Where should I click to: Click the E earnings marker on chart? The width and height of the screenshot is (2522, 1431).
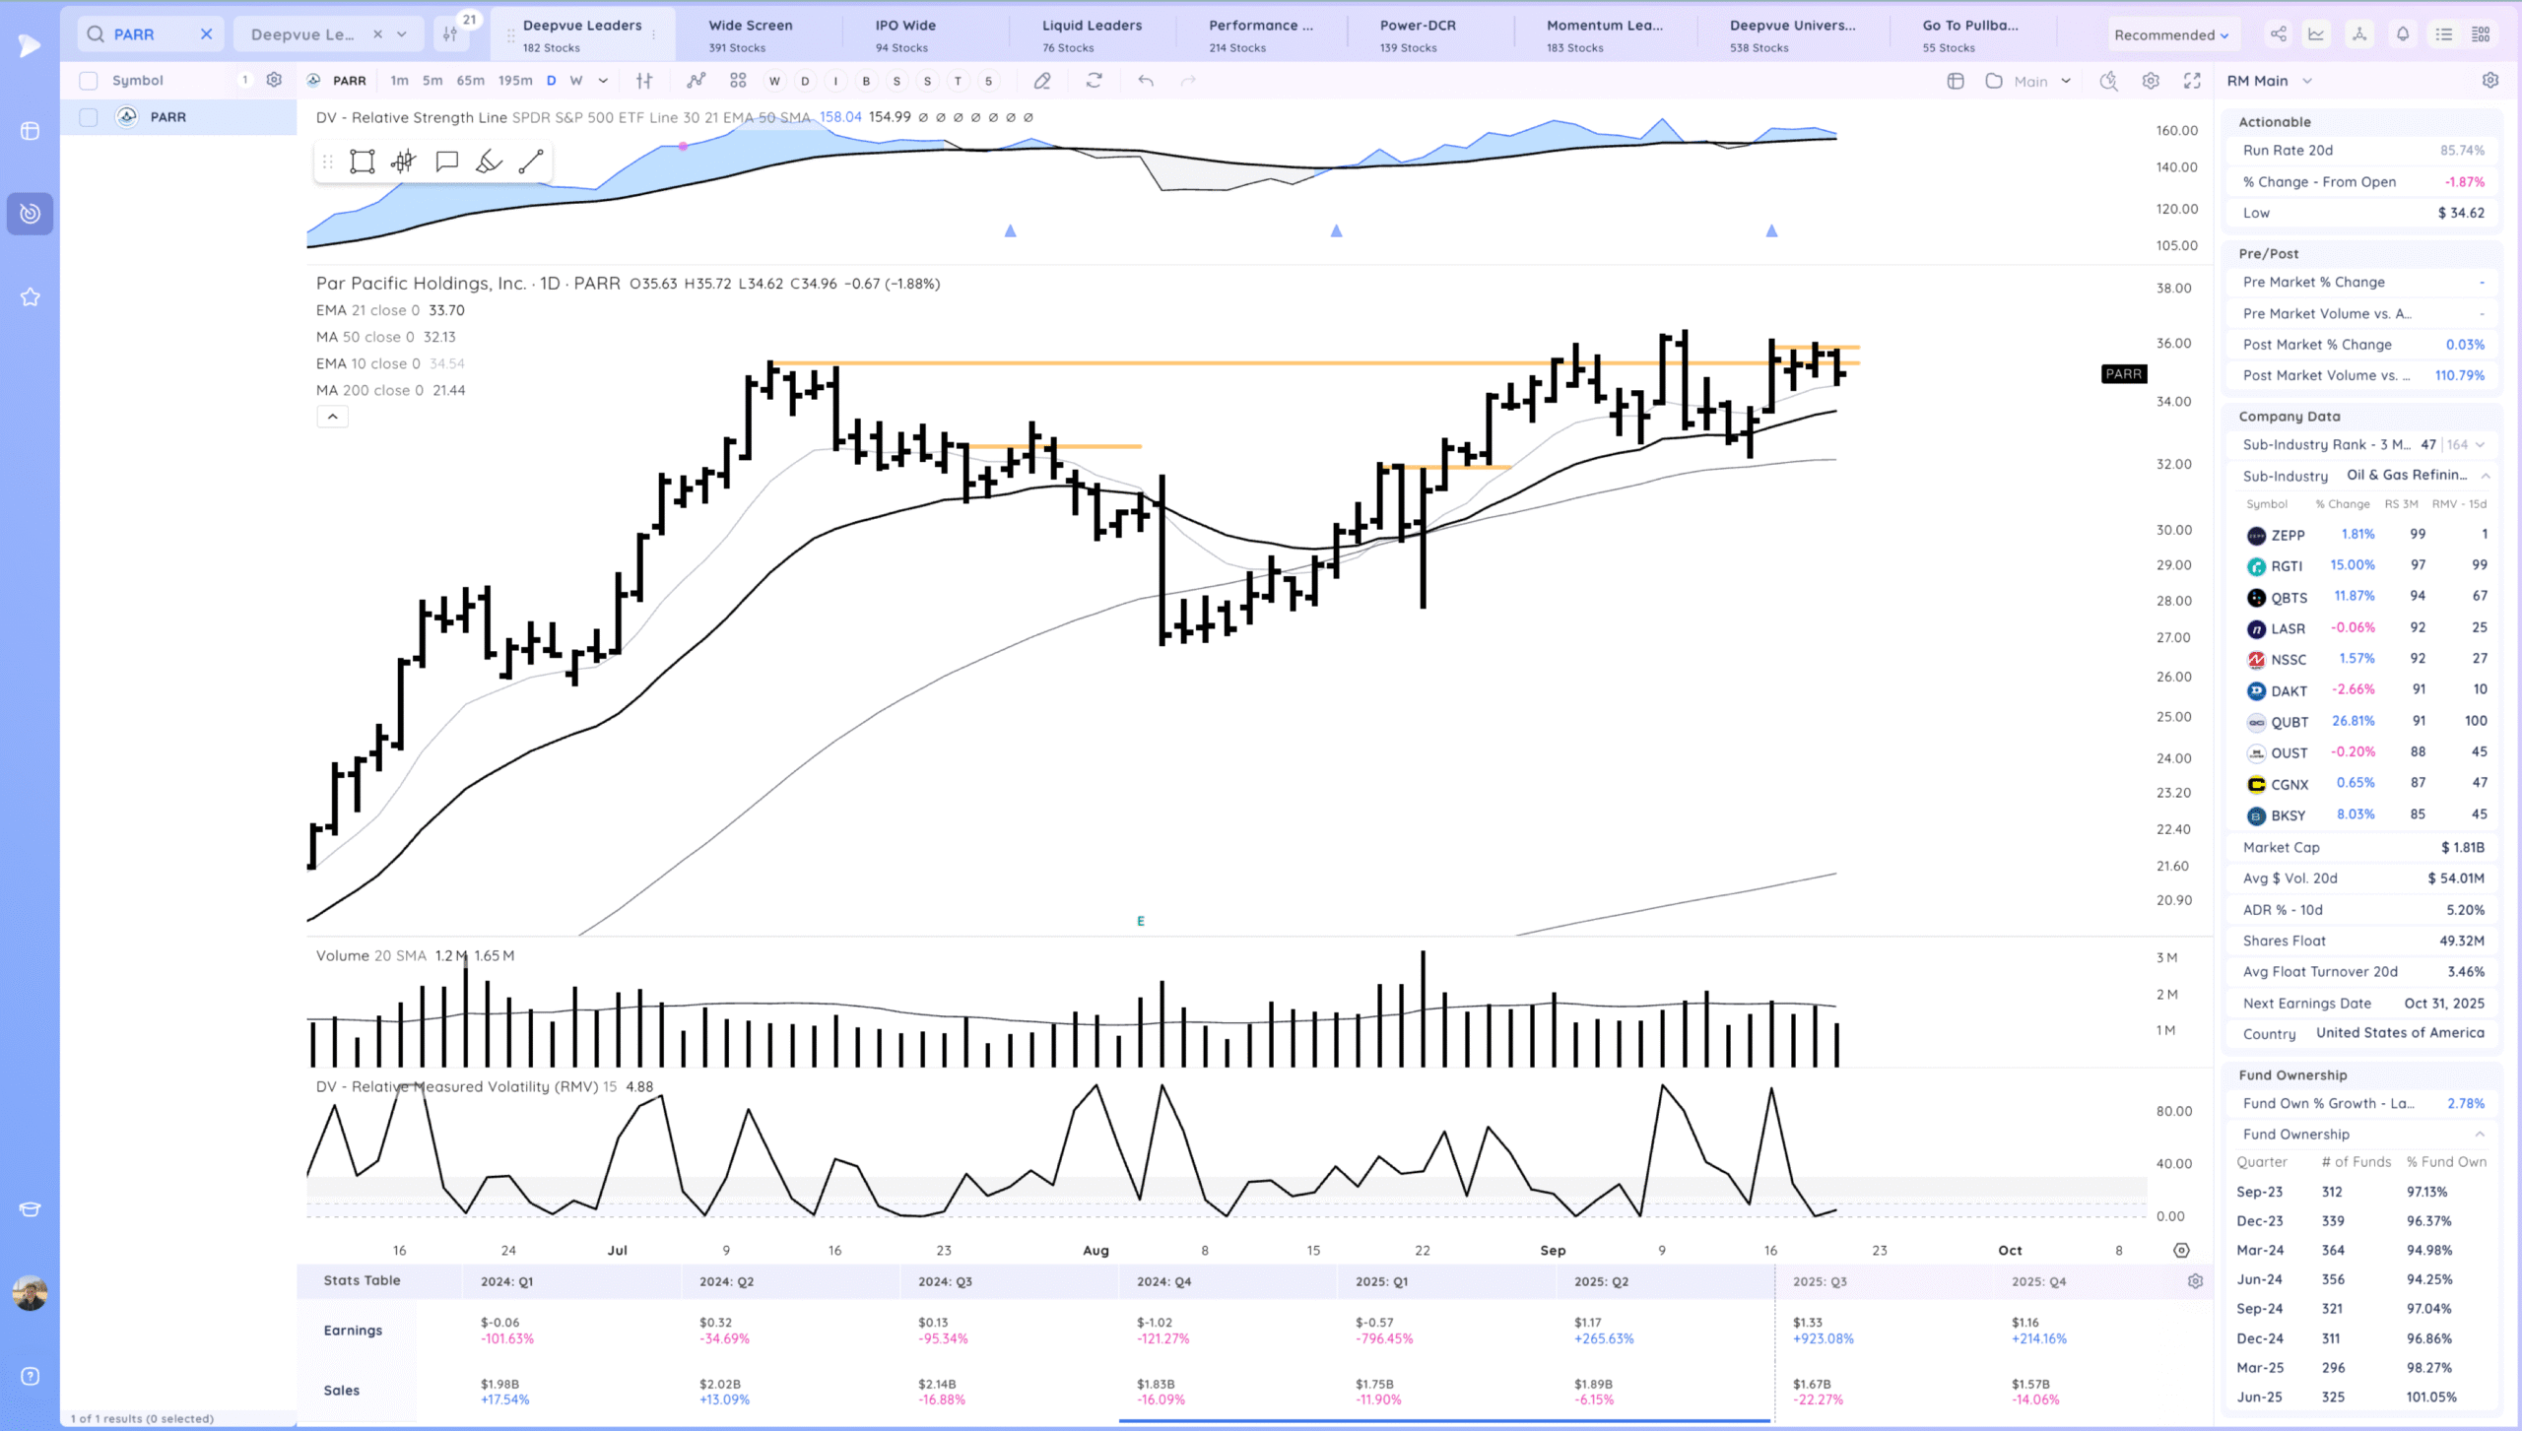[x=1141, y=921]
